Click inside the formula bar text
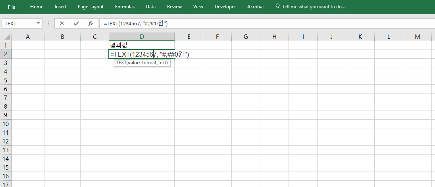The image size is (435, 187). 136,24
